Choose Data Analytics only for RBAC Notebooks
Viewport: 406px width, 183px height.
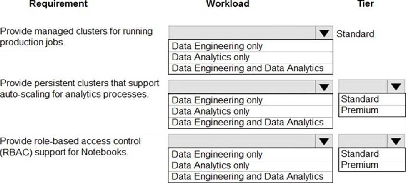click(251, 165)
